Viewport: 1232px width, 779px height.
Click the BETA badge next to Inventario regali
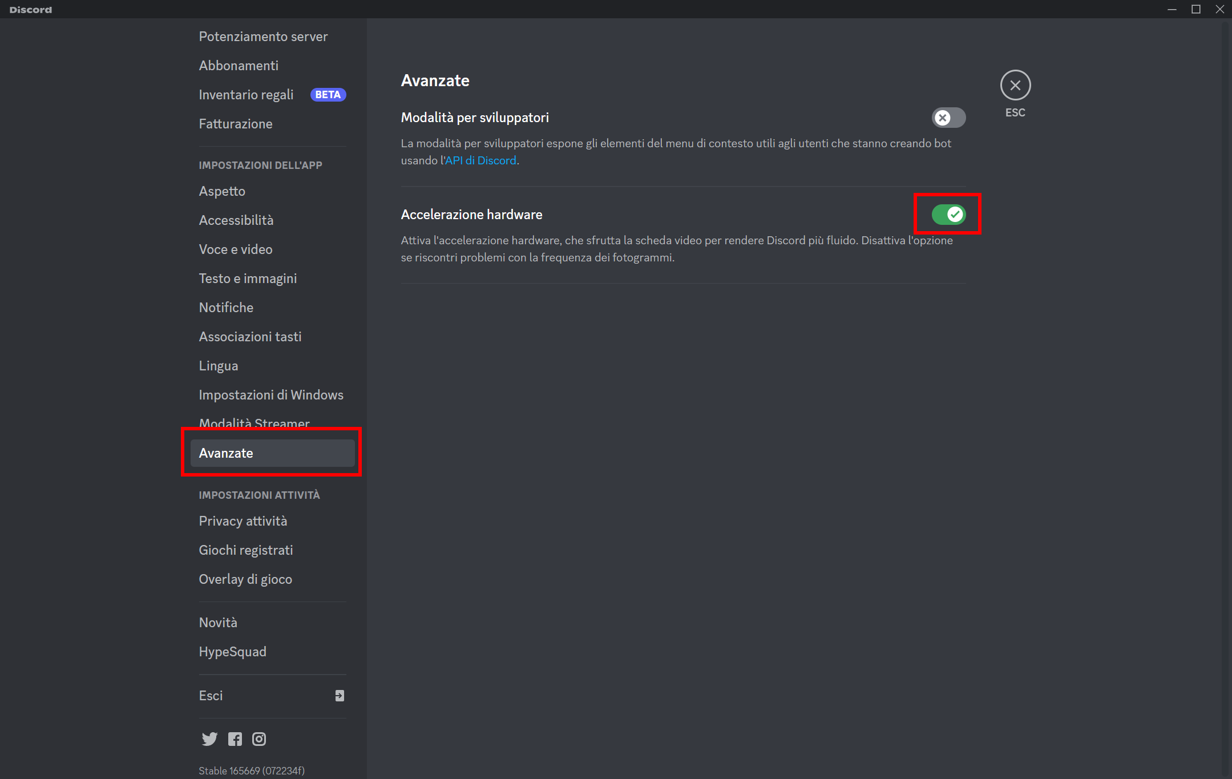coord(328,94)
